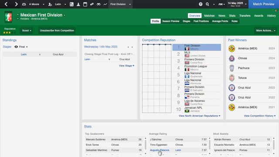Click América (MEX) 2024 club badge
This screenshot has width=279, height=157.
click(x=232, y=48)
